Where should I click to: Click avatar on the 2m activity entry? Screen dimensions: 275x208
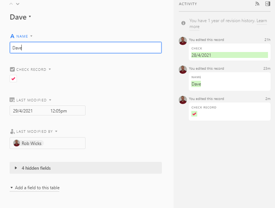[x=183, y=100]
